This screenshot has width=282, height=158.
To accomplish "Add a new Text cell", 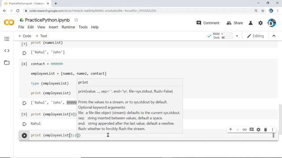I will click(x=41, y=36).
